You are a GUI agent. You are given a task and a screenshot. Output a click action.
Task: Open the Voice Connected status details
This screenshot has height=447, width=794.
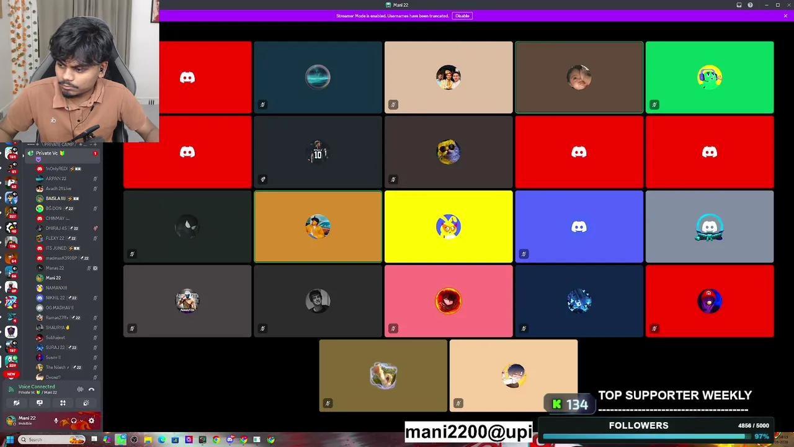click(37, 387)
